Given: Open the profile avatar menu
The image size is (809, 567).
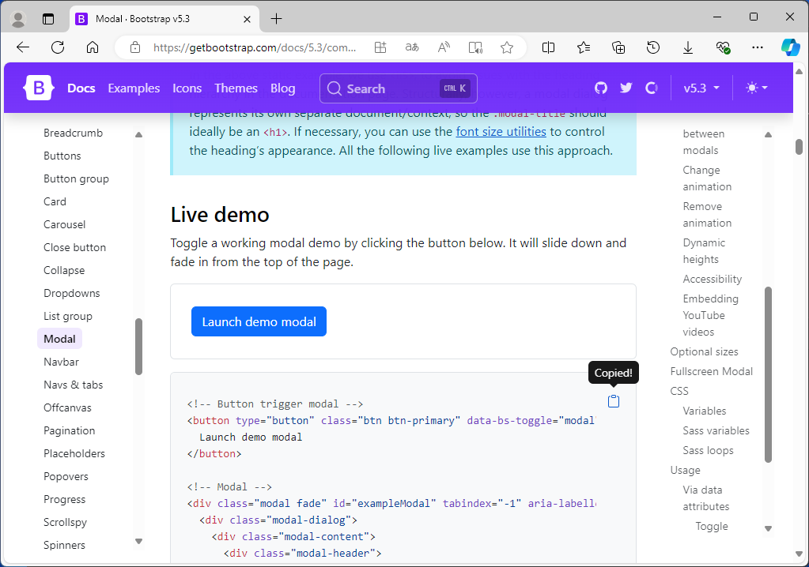Looking at the screenshot, I should coord(18,19).
